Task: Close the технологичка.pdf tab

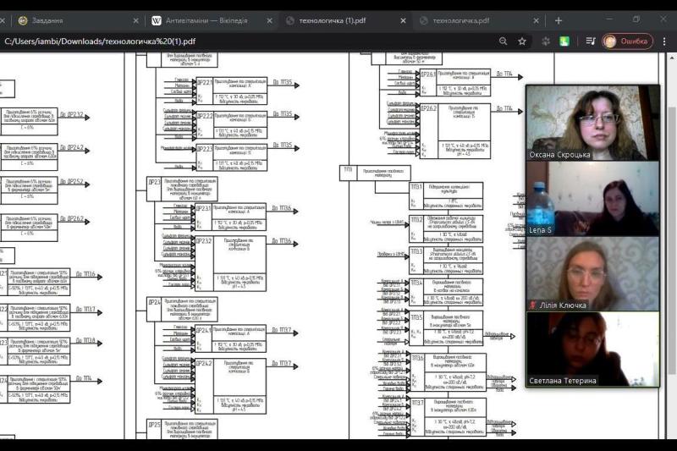Action: 536,20
